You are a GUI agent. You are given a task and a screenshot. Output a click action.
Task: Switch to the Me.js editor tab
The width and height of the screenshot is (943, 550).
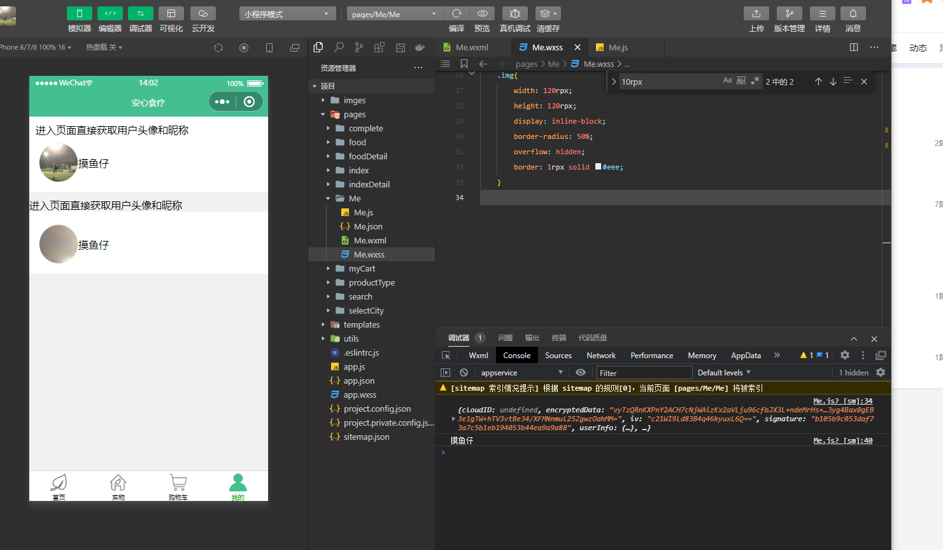click(x=618, y=47)
